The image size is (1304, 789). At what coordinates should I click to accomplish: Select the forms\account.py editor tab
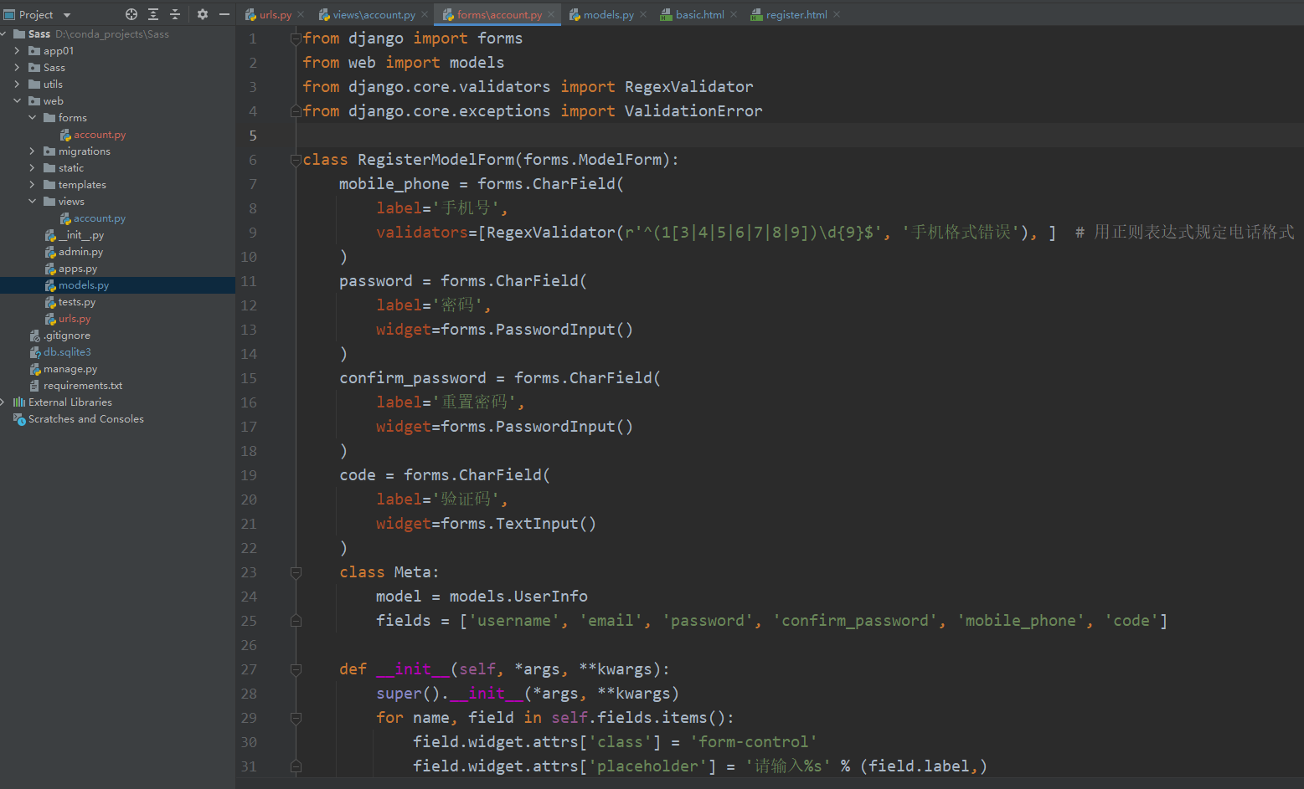(x=499, y=14)
